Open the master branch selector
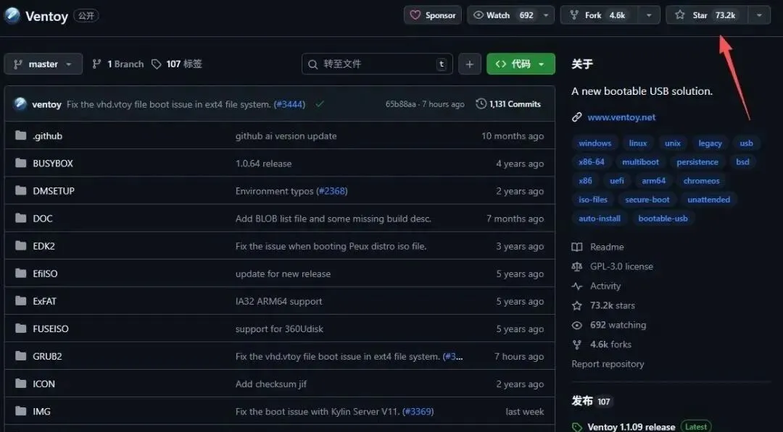The width and height of the screenshot is (783, 432). coord(43,64)
